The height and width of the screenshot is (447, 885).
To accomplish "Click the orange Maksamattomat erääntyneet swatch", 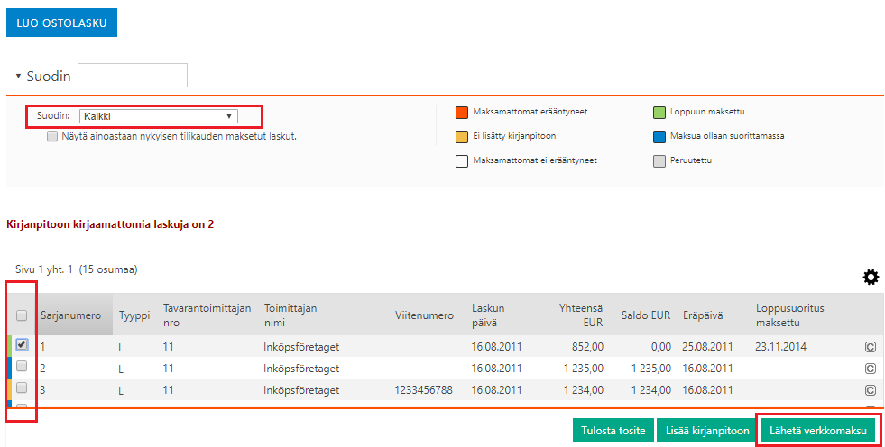I will [461, 113].
